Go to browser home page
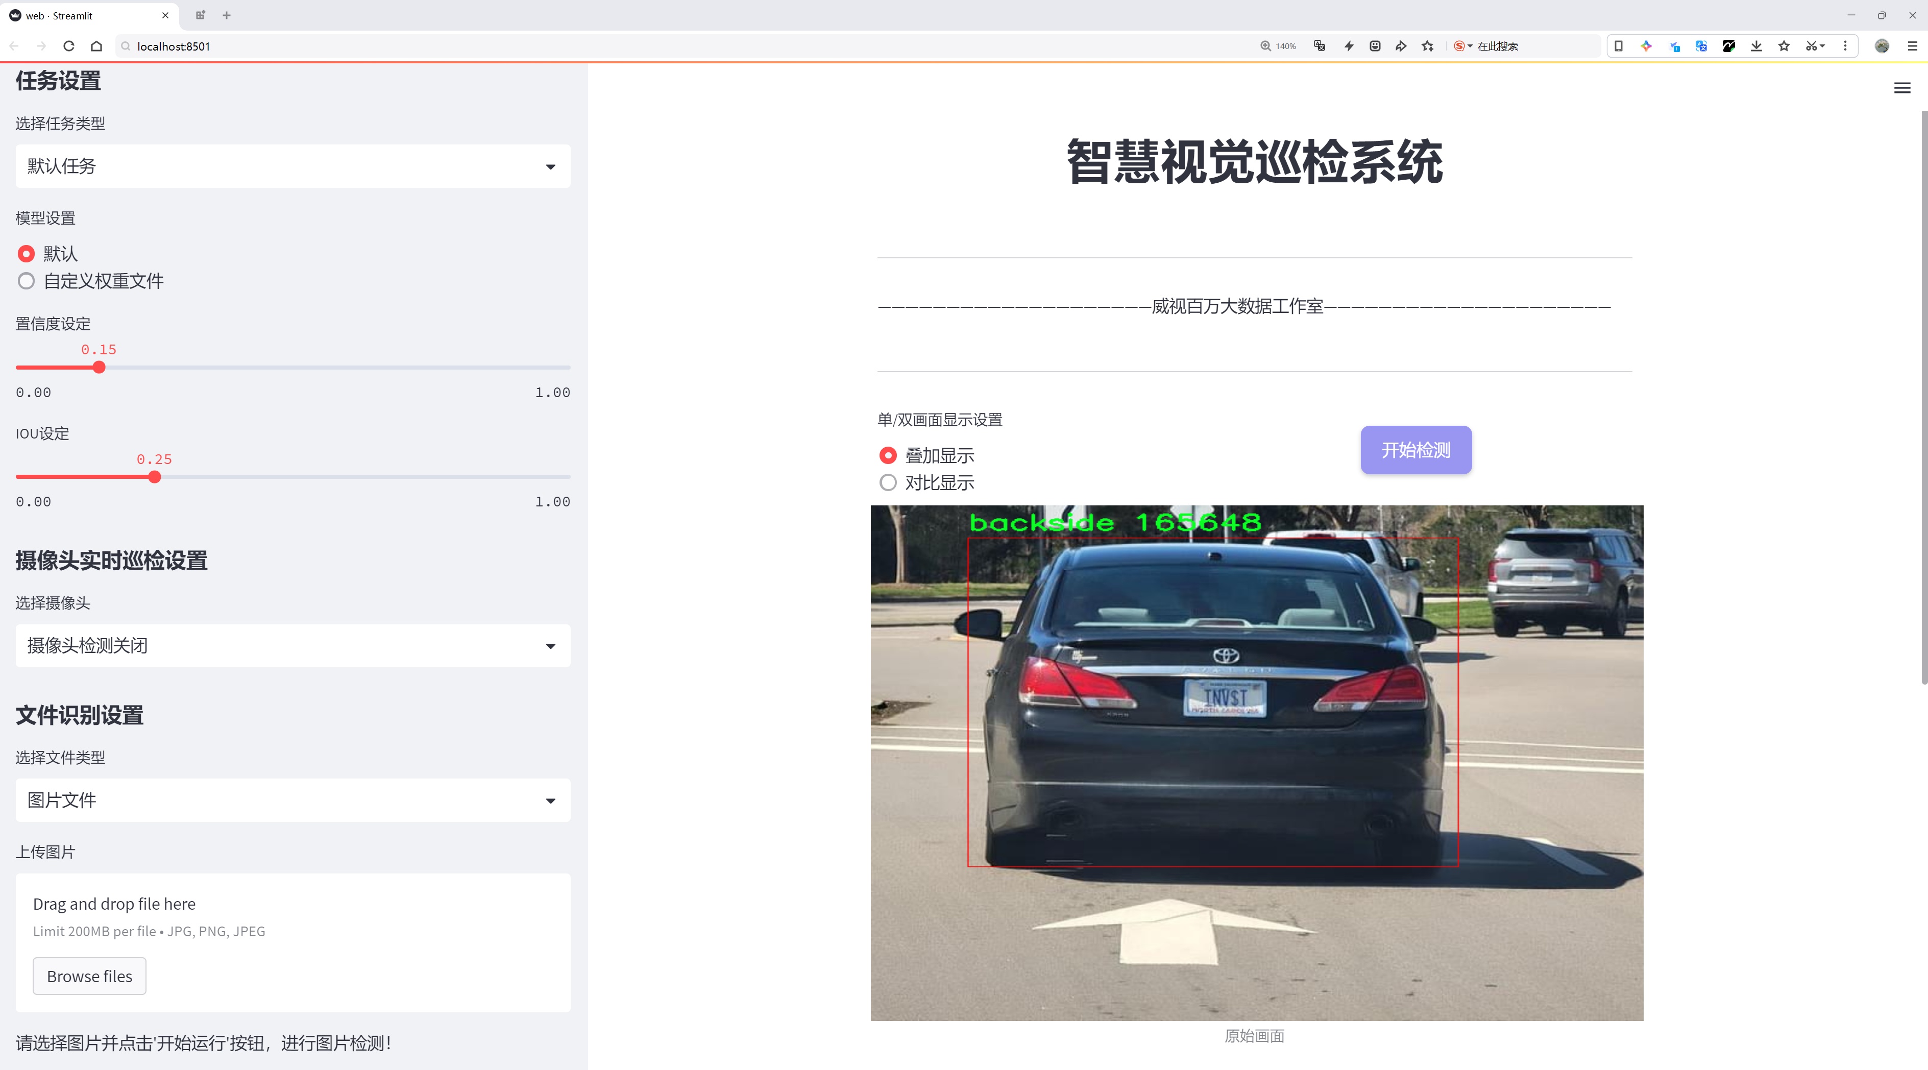Screen dimensions: 1928x1070 point(96,46)
